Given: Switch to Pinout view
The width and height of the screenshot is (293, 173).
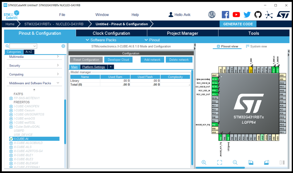Looking at the screenshot, I should pos(227,46).
